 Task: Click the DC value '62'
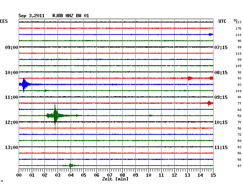[239, 110]
